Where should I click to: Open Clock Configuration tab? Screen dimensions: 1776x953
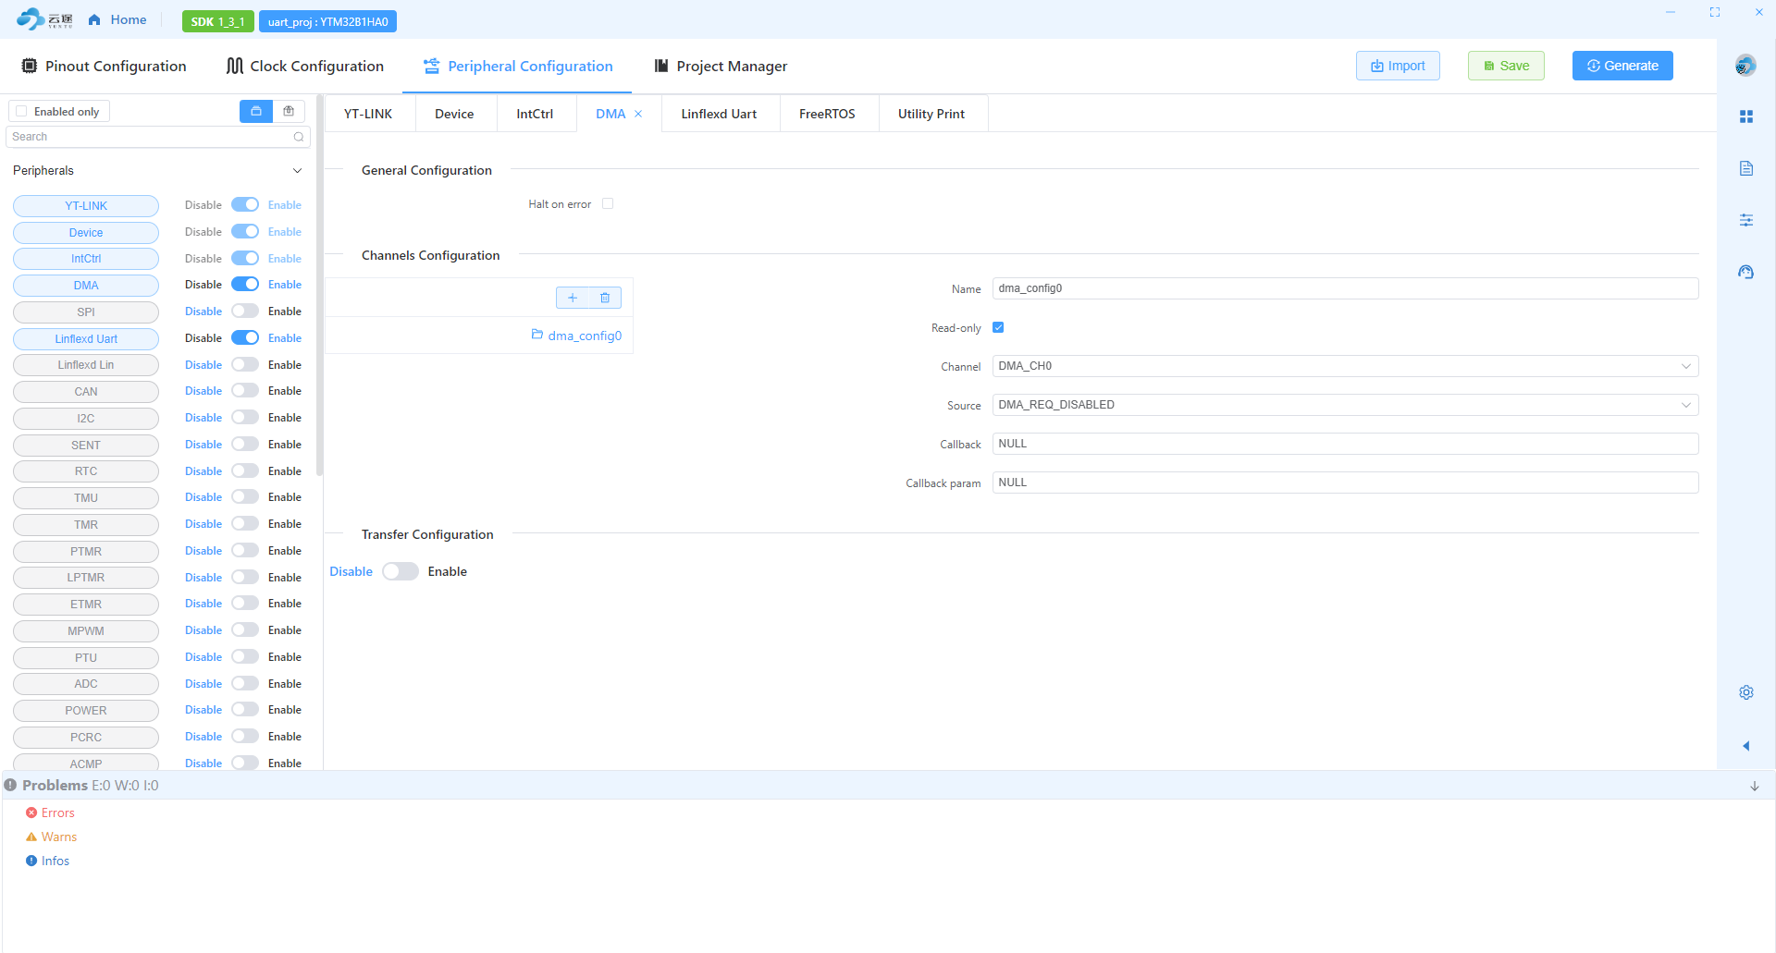(305, 67)
